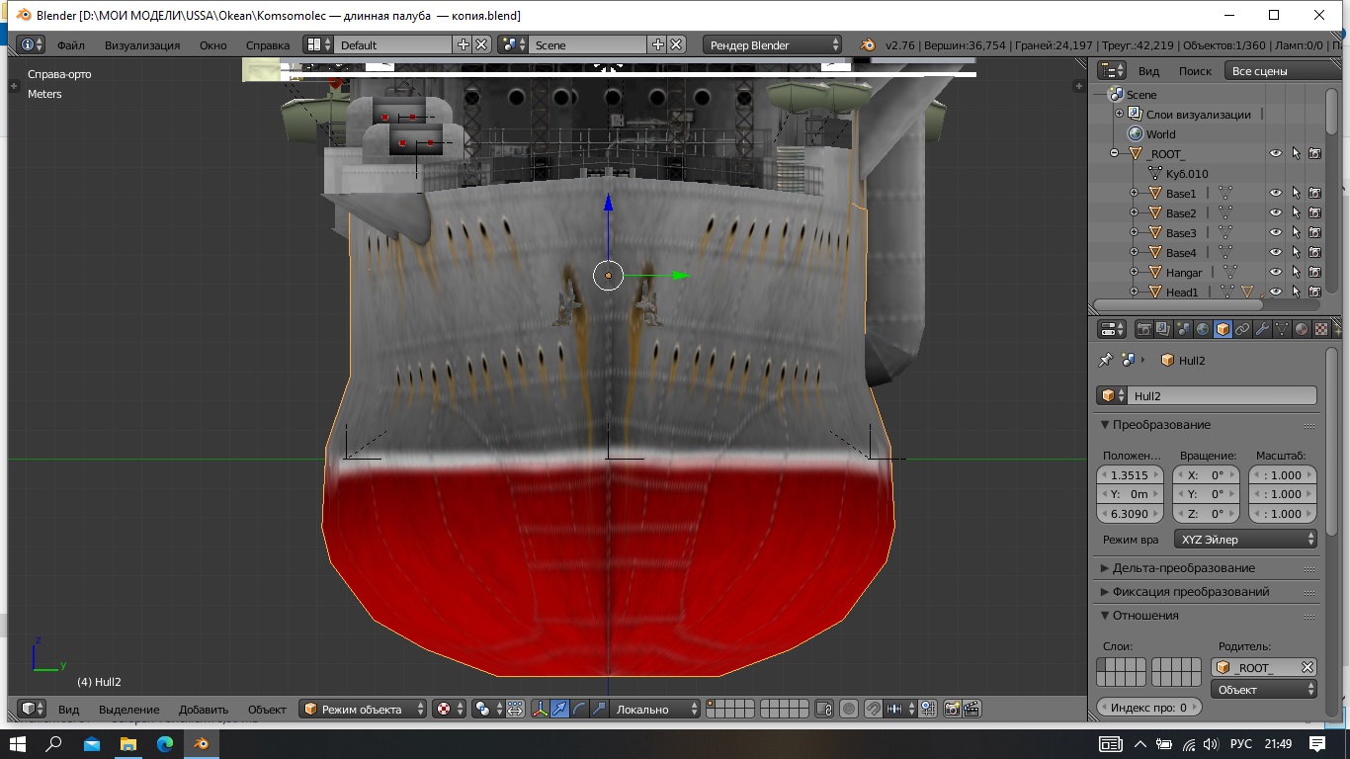
Task: Toggle the 3D manipulator axis icon
Action: pos(540,709)
